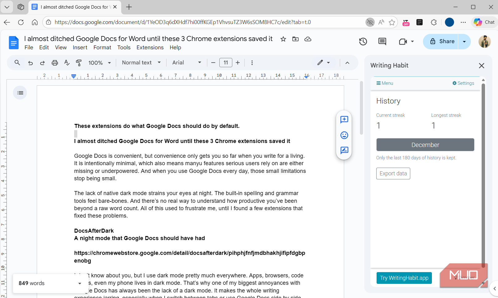Increase the font size
Viewport: 498px width, 298px height.
pyautogui.click(x=238, y=63)
